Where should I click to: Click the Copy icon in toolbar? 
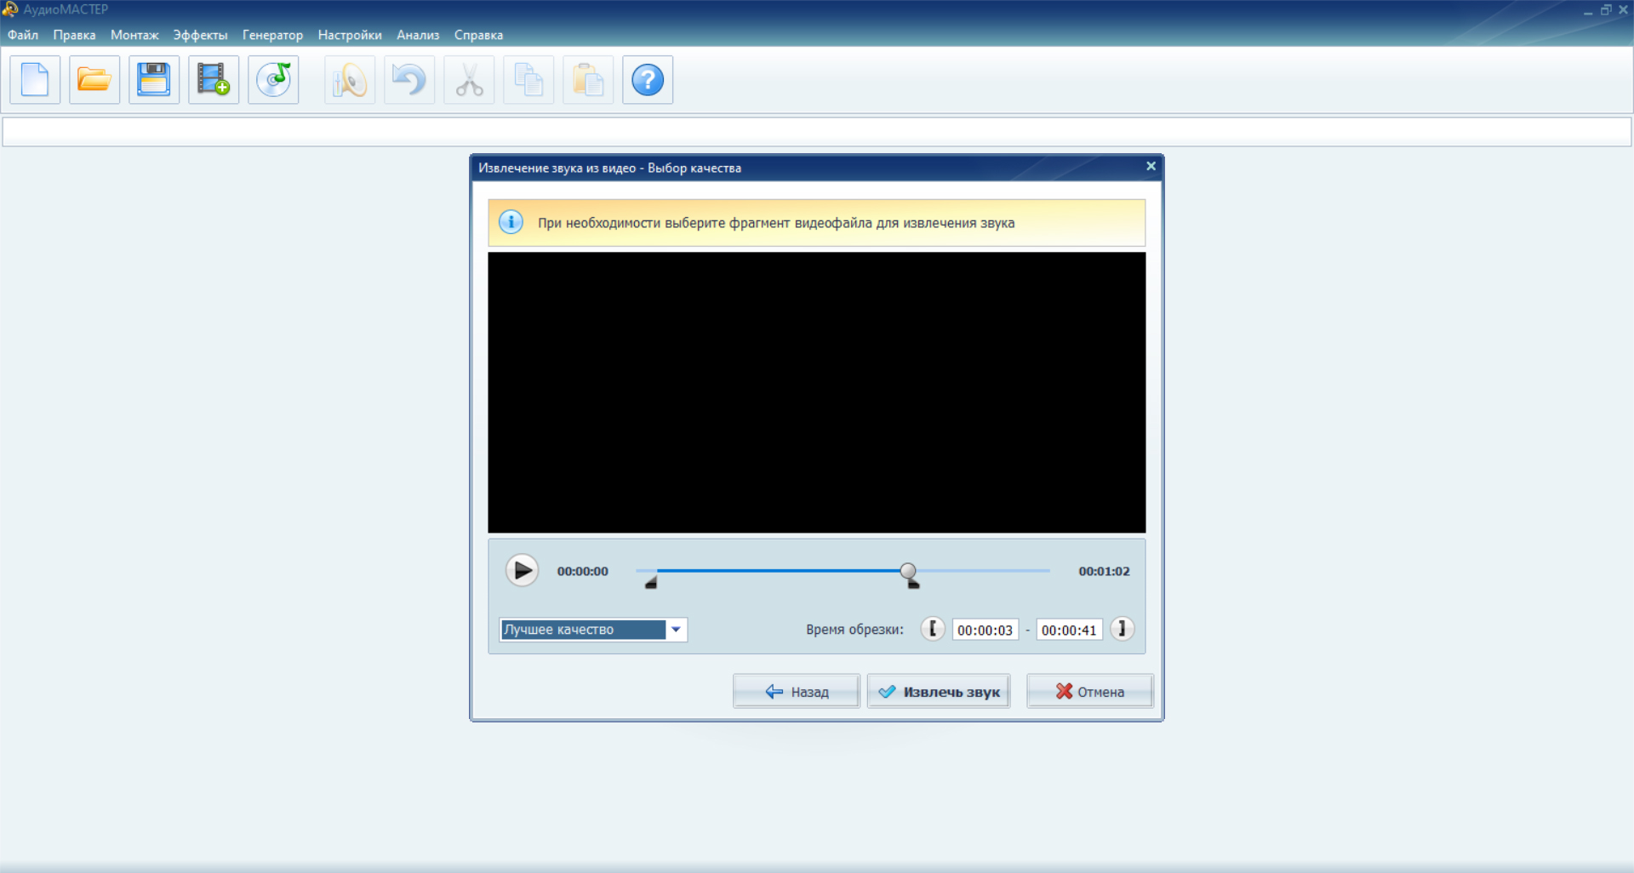(x=528, y=80)
